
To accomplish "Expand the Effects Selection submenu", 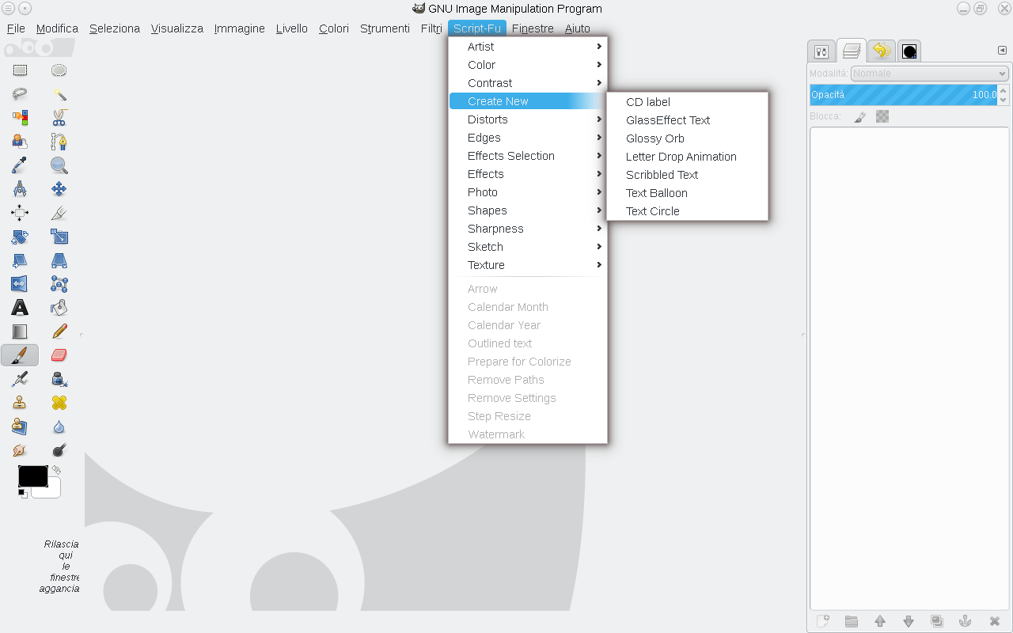I will (x=528, y=156).
